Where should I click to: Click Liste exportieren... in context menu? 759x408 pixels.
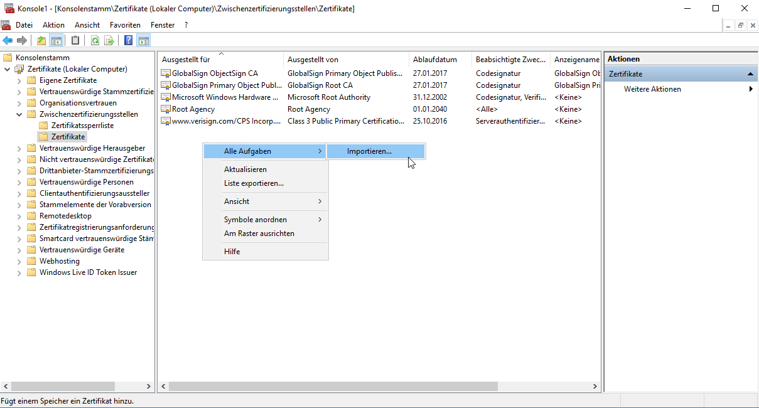[x=254, y=183]
